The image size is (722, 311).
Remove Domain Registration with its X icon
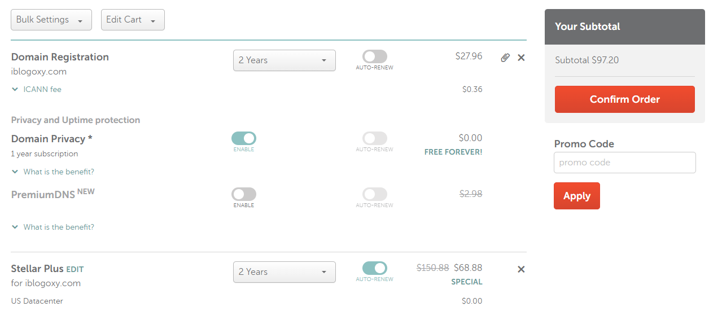pyautogui.click(x=521, y=58)
